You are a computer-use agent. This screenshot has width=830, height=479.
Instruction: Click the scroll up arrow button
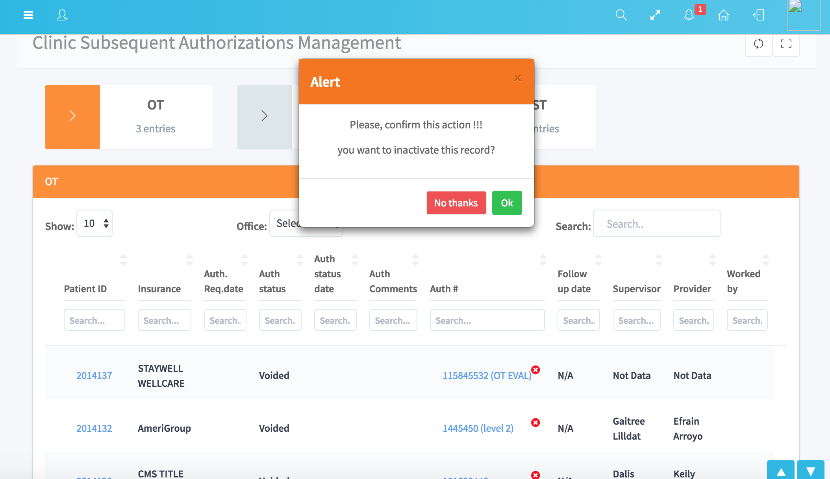pos(781,470)
